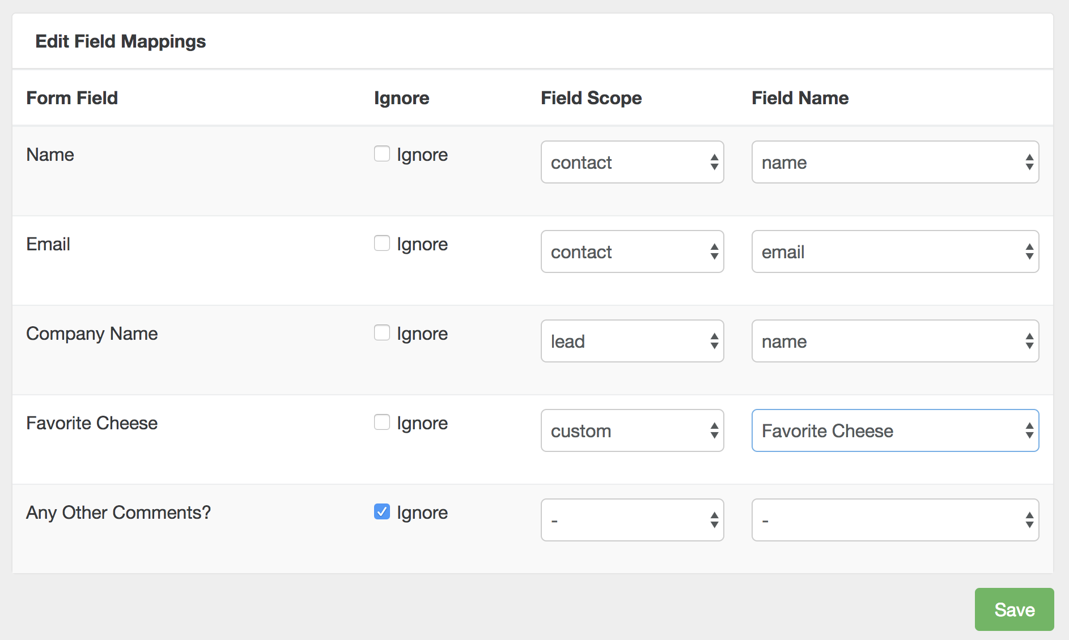Open Field Name dropdown for Any Other Comments
1069x640 pixels.
pyautogui.click(x=895, y=520)
